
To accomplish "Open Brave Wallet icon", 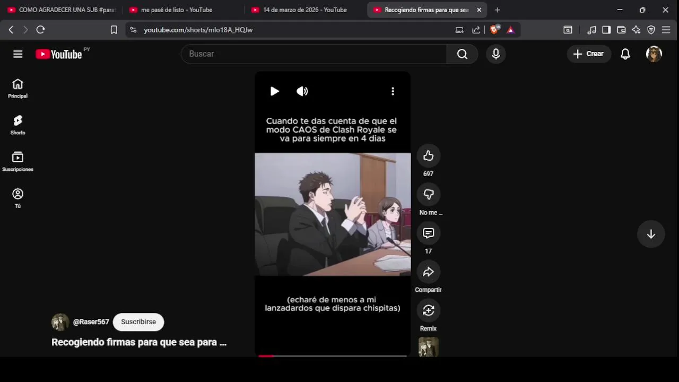I will click(x=621, y=30).
